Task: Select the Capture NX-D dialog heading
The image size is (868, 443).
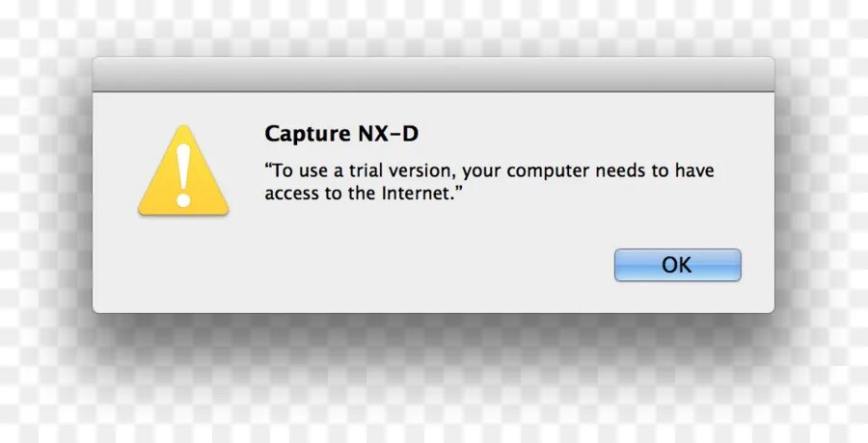Action: click(341, 134)
